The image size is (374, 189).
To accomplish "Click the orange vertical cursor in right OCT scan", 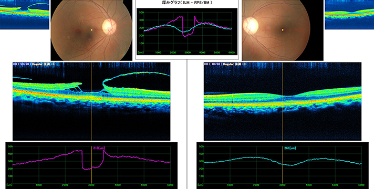I will [283, 101].
